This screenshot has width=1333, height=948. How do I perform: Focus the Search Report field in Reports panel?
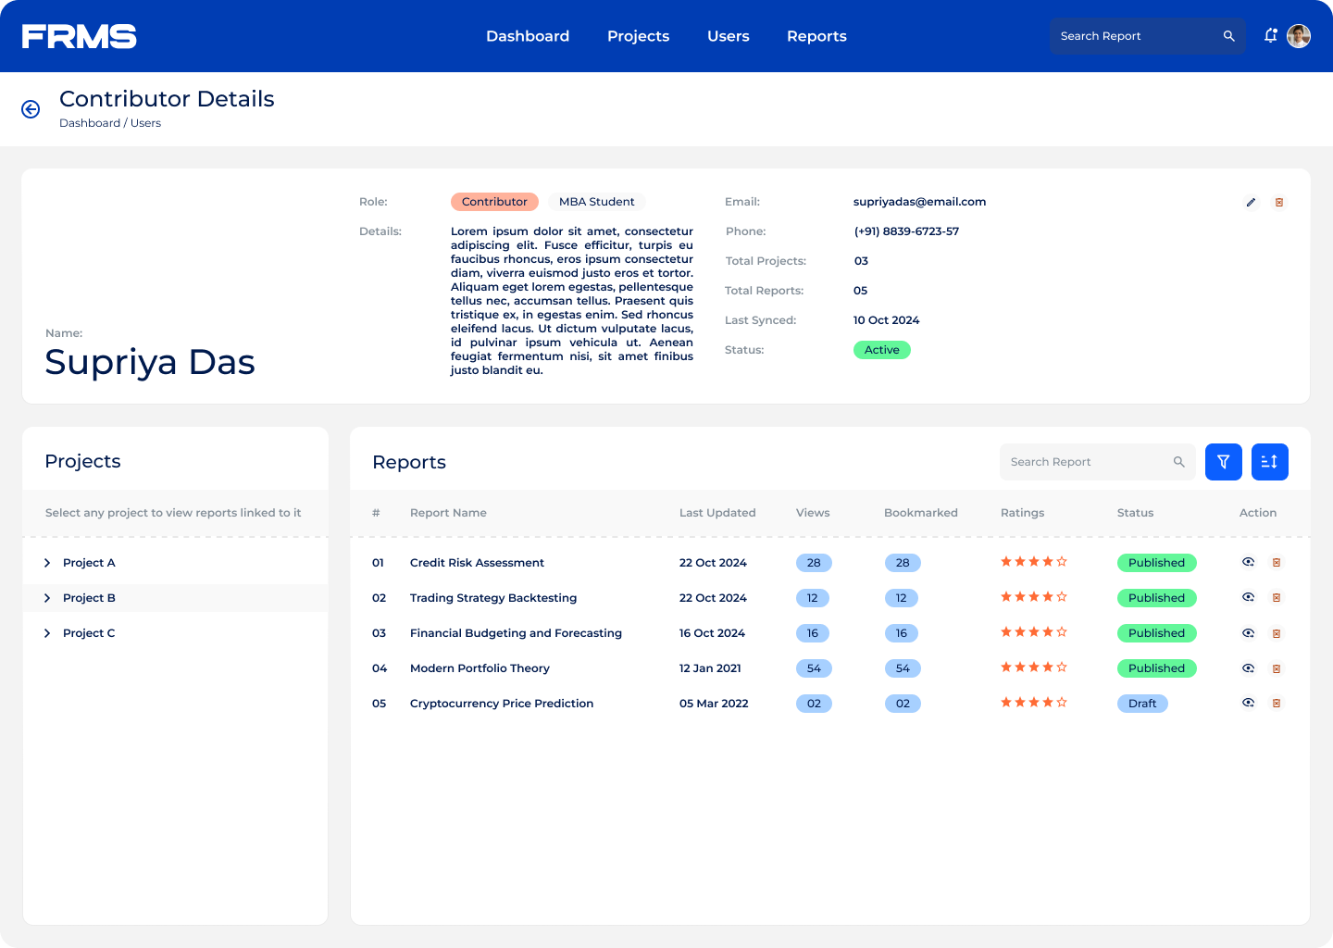[x=1083, y=462]
